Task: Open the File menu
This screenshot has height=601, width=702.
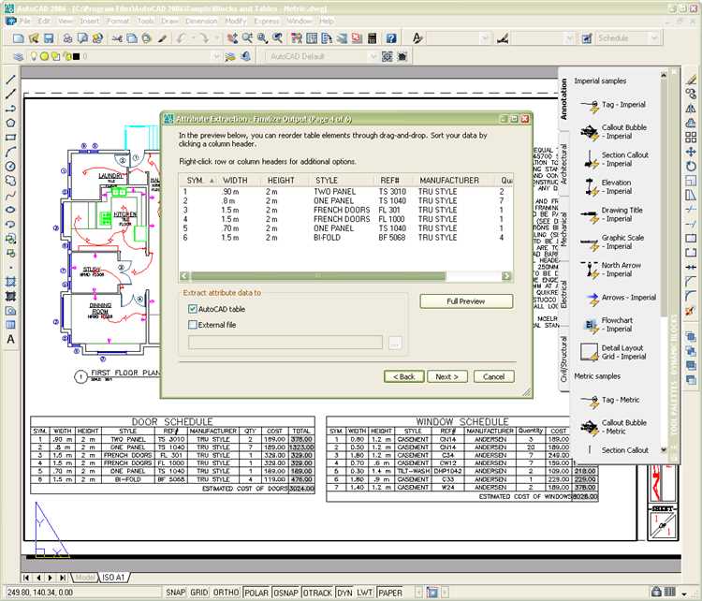Action: 24,21
